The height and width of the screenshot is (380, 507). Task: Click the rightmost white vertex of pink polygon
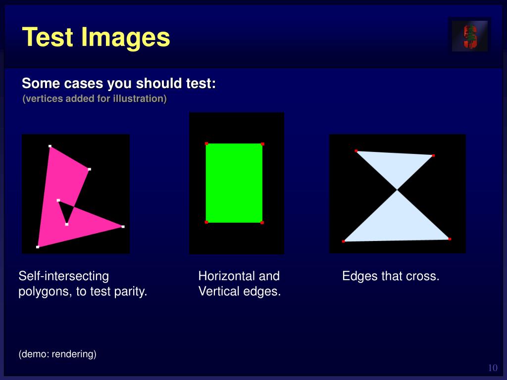(x=123, y=227)
